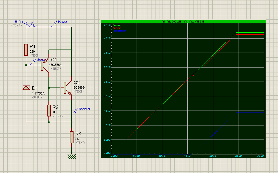
Task: Select the R1 220 ohm resistor
Action: [26, 50]
